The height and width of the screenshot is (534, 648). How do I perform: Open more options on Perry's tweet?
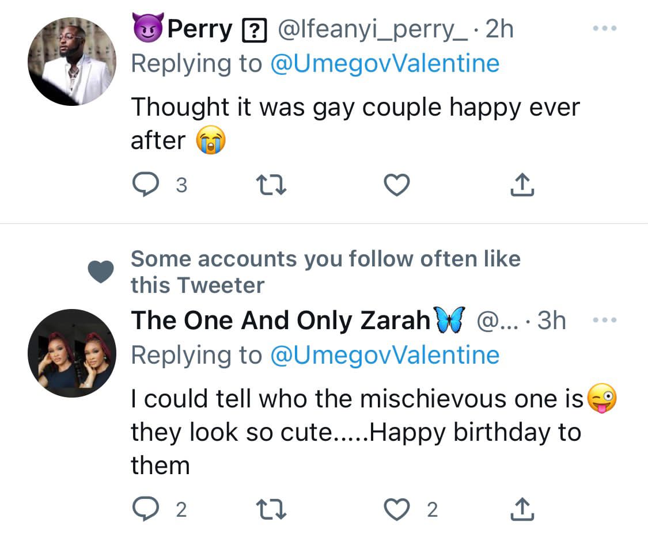point(604,28)
